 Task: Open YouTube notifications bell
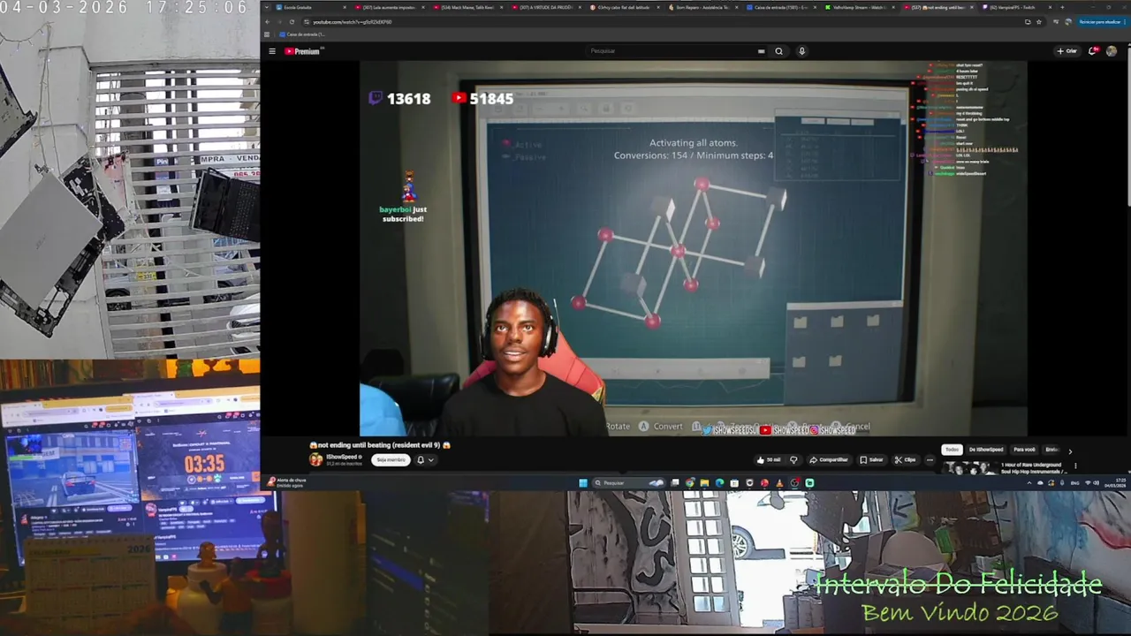[1093, 51]
